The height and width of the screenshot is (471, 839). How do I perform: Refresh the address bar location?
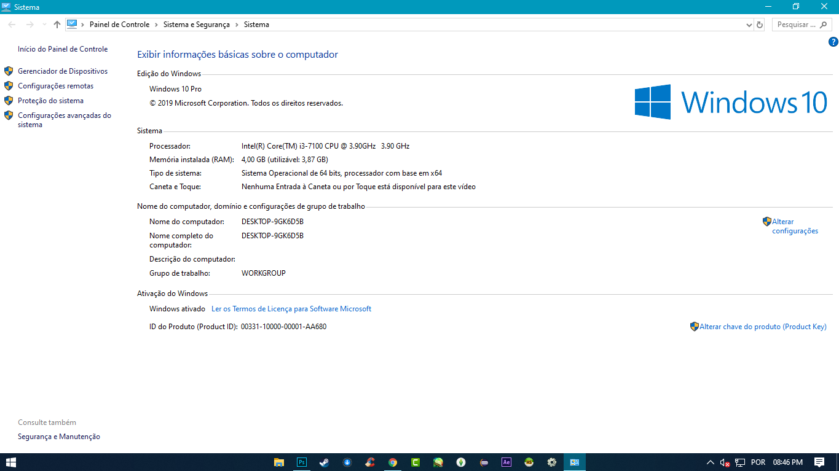coord(760,25)
